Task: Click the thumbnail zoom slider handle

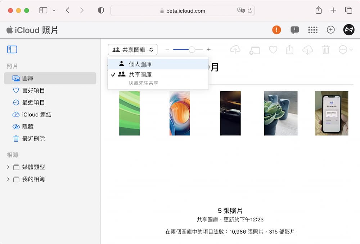Action: tap(192, 50)
